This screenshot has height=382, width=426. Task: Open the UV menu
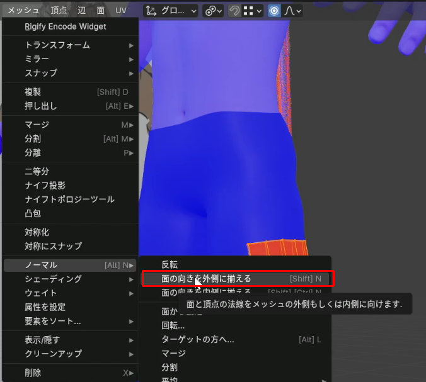pyautogui.click(x=121, y=11)
